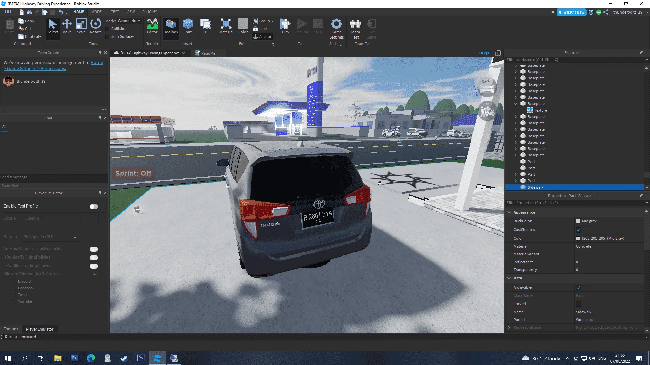Pick the Rotate tool
650x365 pixels.
(x=96, y=26)
